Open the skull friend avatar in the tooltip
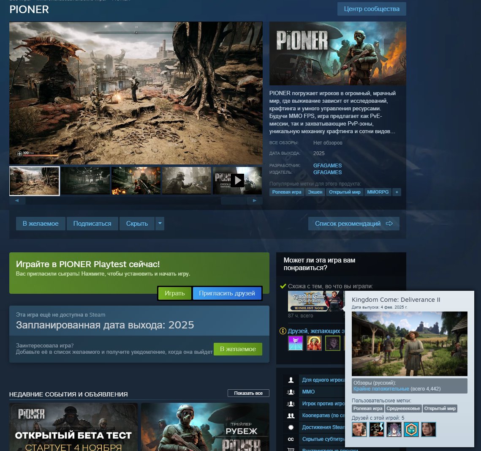Screen dimensions: 481x451 (x=377, y=429)
